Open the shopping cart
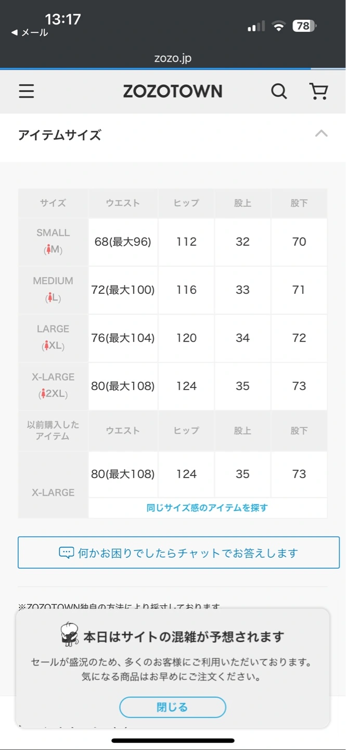Viewport: 346px width, 750px height. (318, 92)
